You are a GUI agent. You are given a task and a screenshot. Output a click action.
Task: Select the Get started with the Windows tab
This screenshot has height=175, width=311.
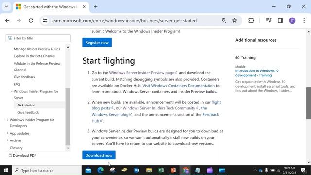(x=51, y=7)
